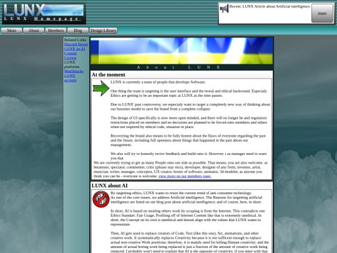Viewport: 337px width, 253px height.
Task: Go to the Members page tab
Action: (56, 31)
